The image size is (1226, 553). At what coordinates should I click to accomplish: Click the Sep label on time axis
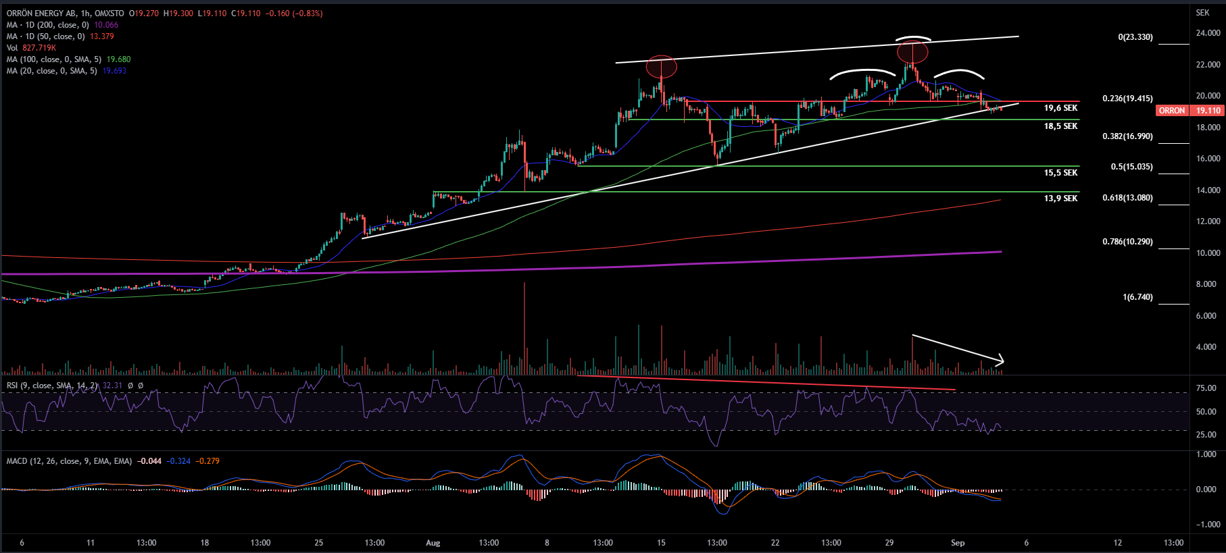point(957,543)
